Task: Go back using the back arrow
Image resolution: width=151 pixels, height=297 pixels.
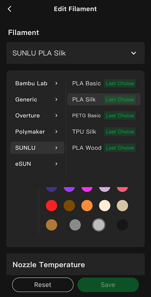Action: tap(10, 9)
